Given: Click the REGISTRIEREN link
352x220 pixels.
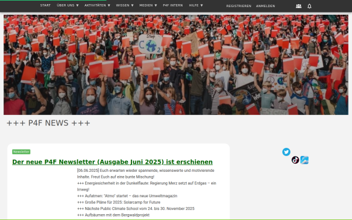Looking at the screenshot, I should (239, 6).
